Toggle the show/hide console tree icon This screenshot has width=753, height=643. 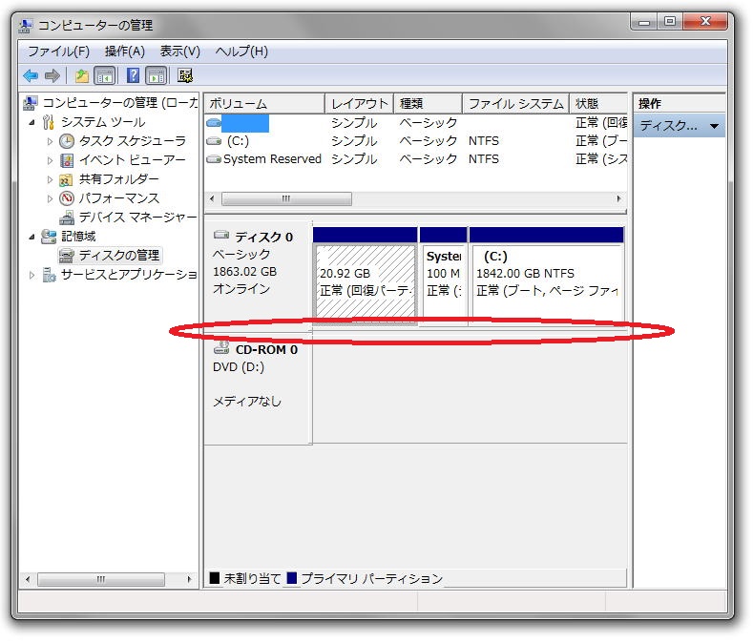[x=105, y=75]
